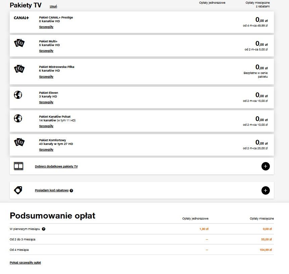Screen dimensions: 289x274
Task: Click the CANAL+ logo icon
Action: 21,18
